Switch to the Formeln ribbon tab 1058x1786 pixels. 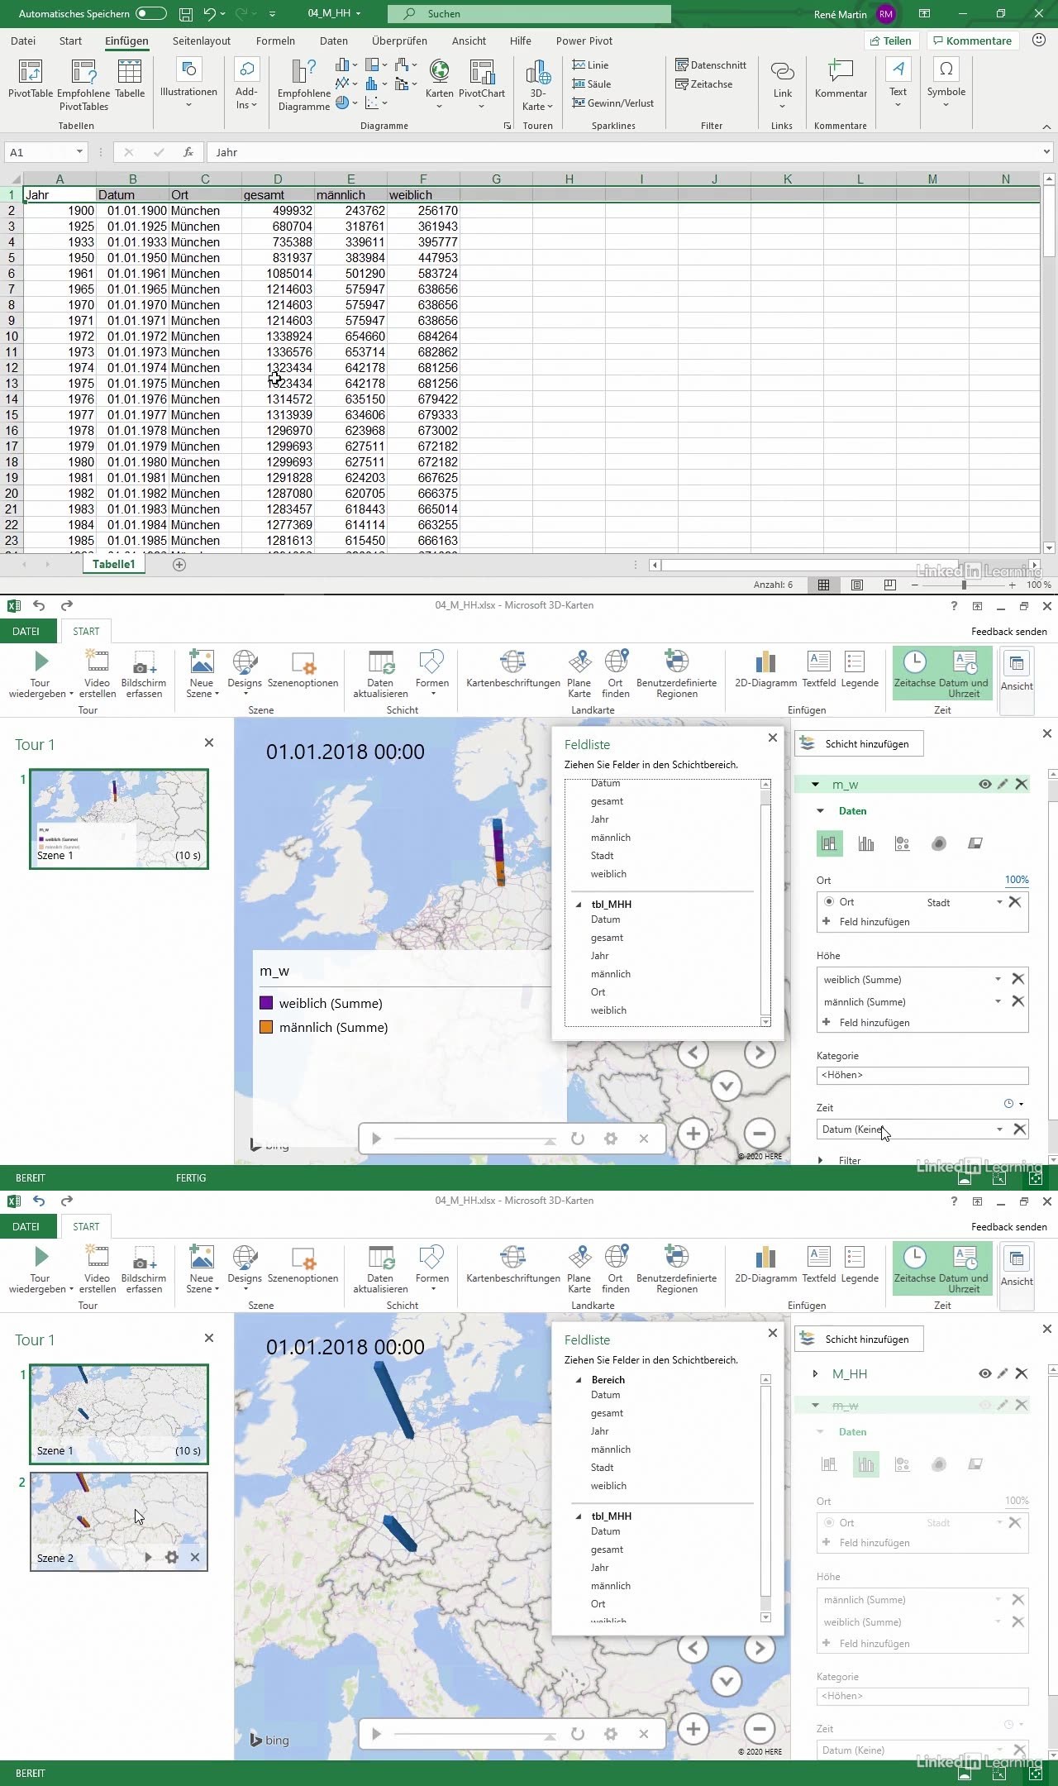click(x=275, y=41)
